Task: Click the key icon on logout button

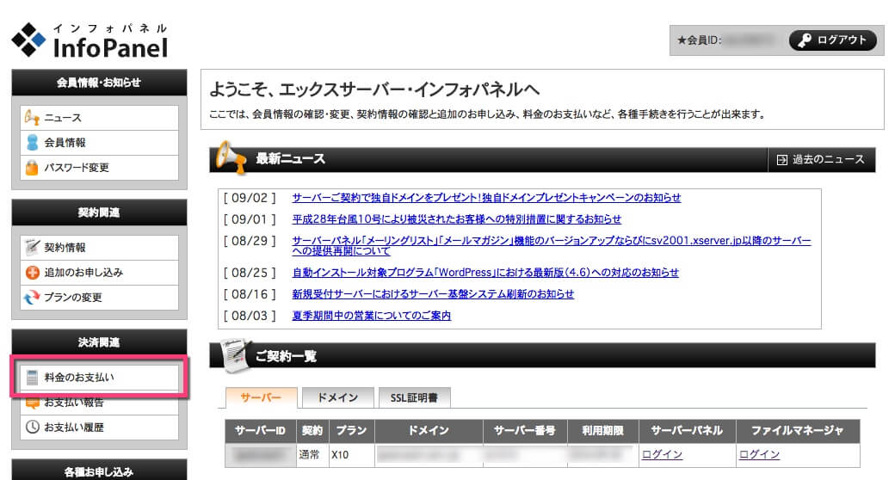Action: [805, 40]
